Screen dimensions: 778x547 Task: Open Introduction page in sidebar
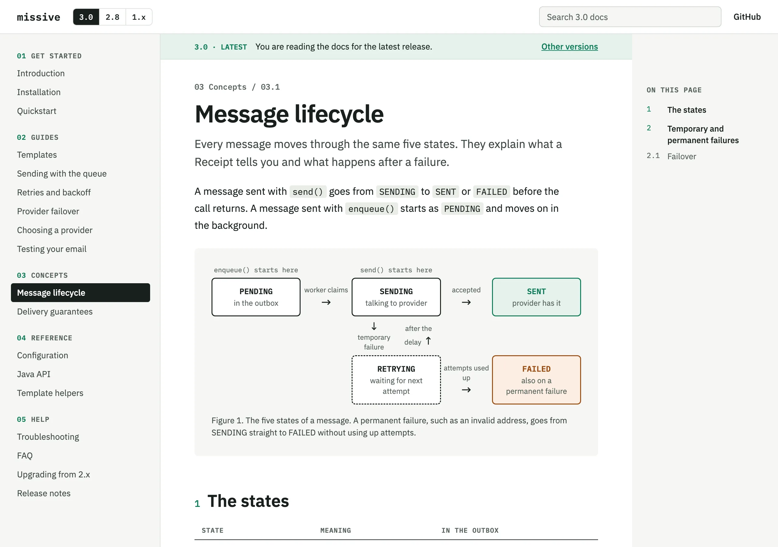[41, 73]
